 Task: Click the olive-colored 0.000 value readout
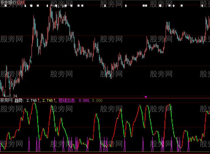(97, 100)
